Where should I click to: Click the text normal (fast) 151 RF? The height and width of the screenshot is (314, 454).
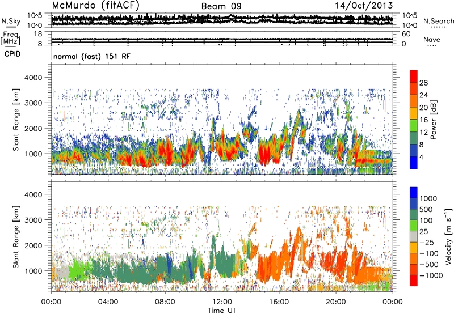(92, 56)
